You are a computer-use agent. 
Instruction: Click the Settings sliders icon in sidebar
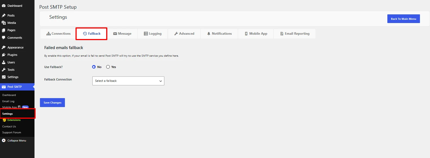click(x=4, y=77)
